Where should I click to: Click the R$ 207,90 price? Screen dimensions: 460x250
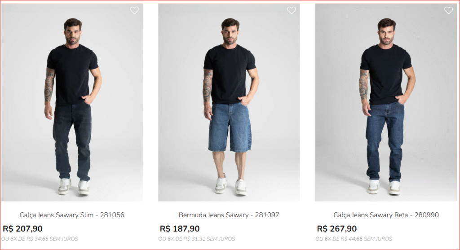(x=23, y=229)
